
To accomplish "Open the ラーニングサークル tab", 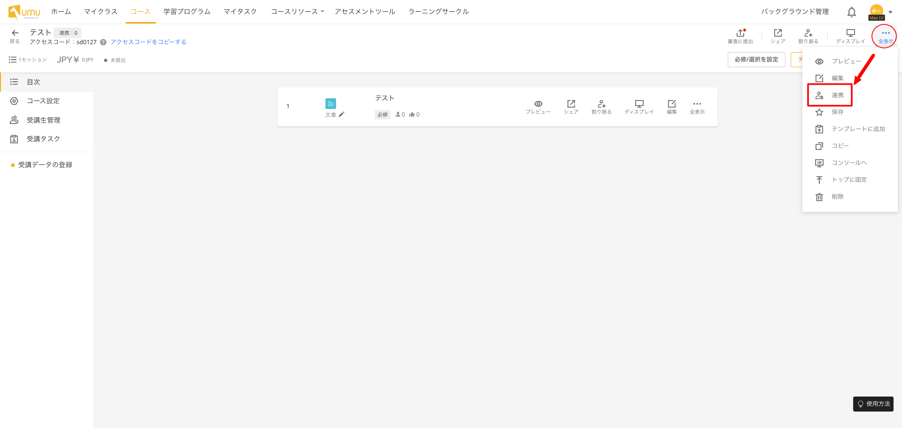I will click(439, 12).
